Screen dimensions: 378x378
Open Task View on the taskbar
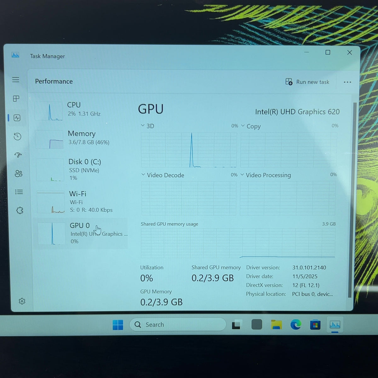coord(237,324)
